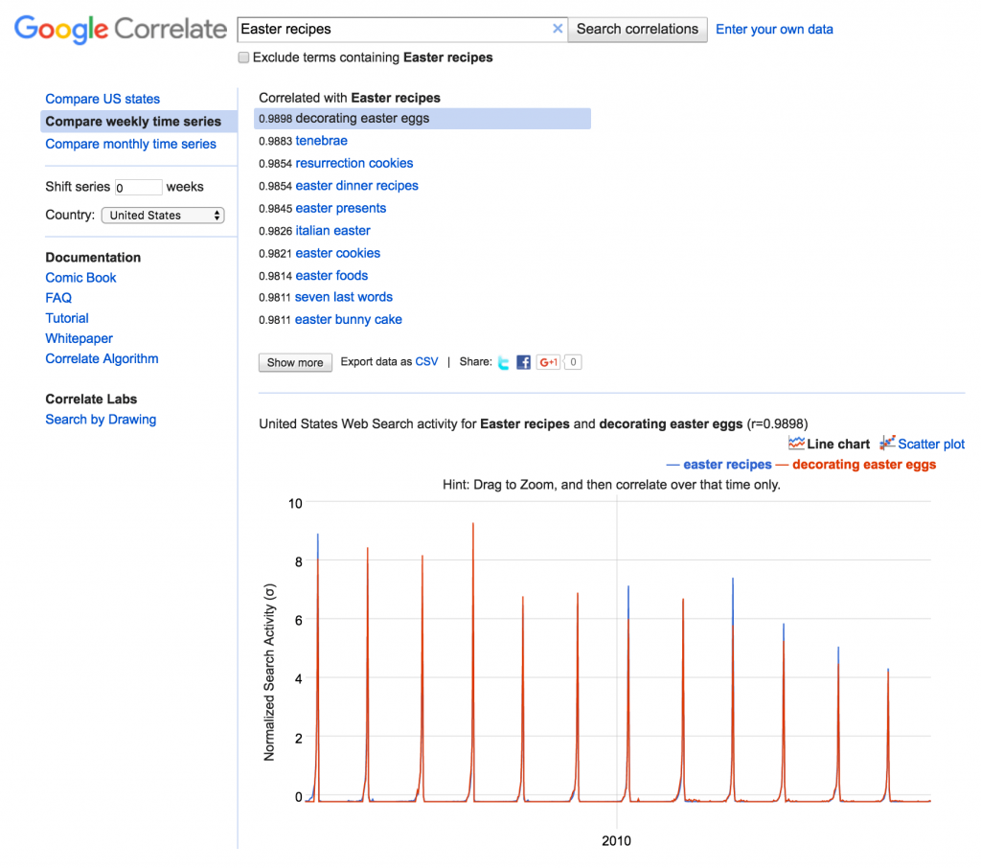Screen dimensions: 981x868
Task: Enable Exclude terms containing Easter recipes
Action: [x=243, y=57]
